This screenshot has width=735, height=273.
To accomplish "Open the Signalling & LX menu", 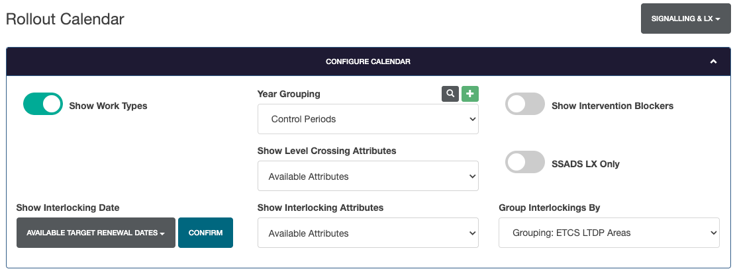I will (685, 19).
